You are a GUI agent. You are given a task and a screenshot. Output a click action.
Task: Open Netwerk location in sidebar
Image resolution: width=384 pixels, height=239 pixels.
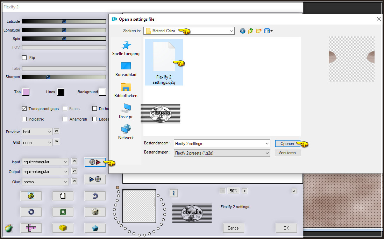point(126,132)
